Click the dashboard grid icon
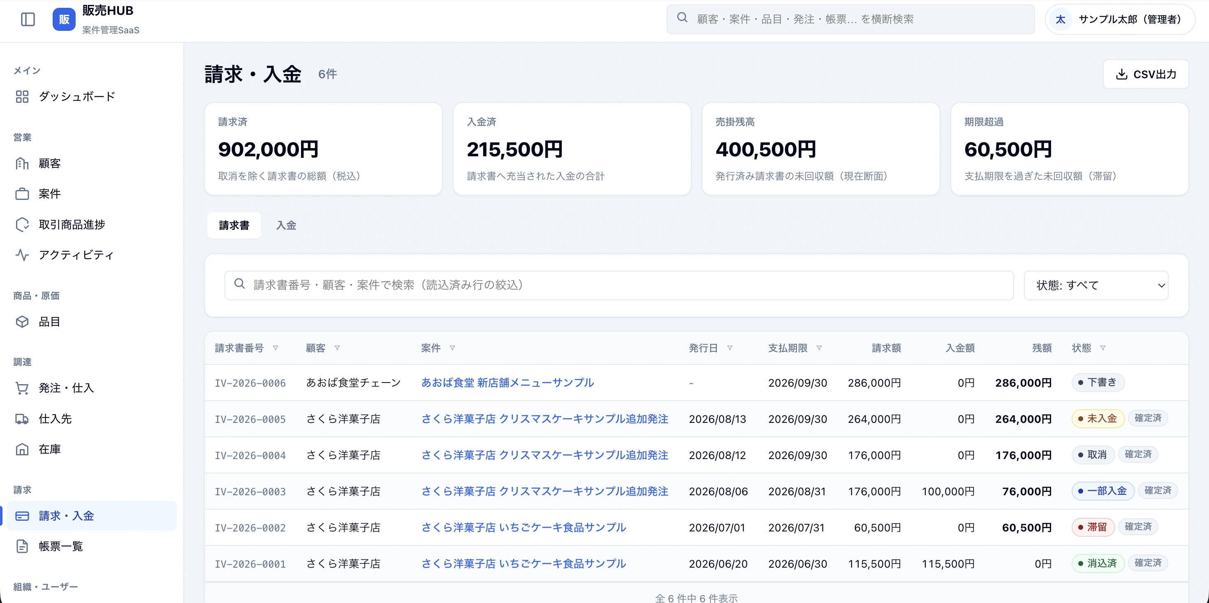1209x603 pixels. pos(22,97)
